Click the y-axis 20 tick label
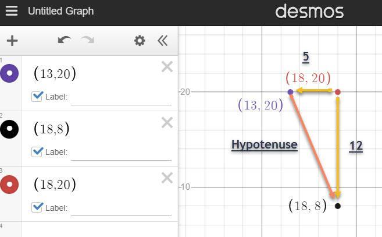The width and height of the screenshot is (382, 237). point(185,92)
